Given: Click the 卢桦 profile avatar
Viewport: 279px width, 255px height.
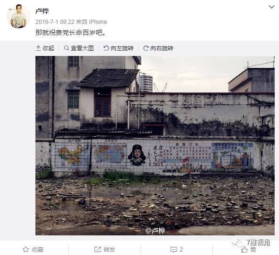Looking at the screenshot, I should click(18, 16).
